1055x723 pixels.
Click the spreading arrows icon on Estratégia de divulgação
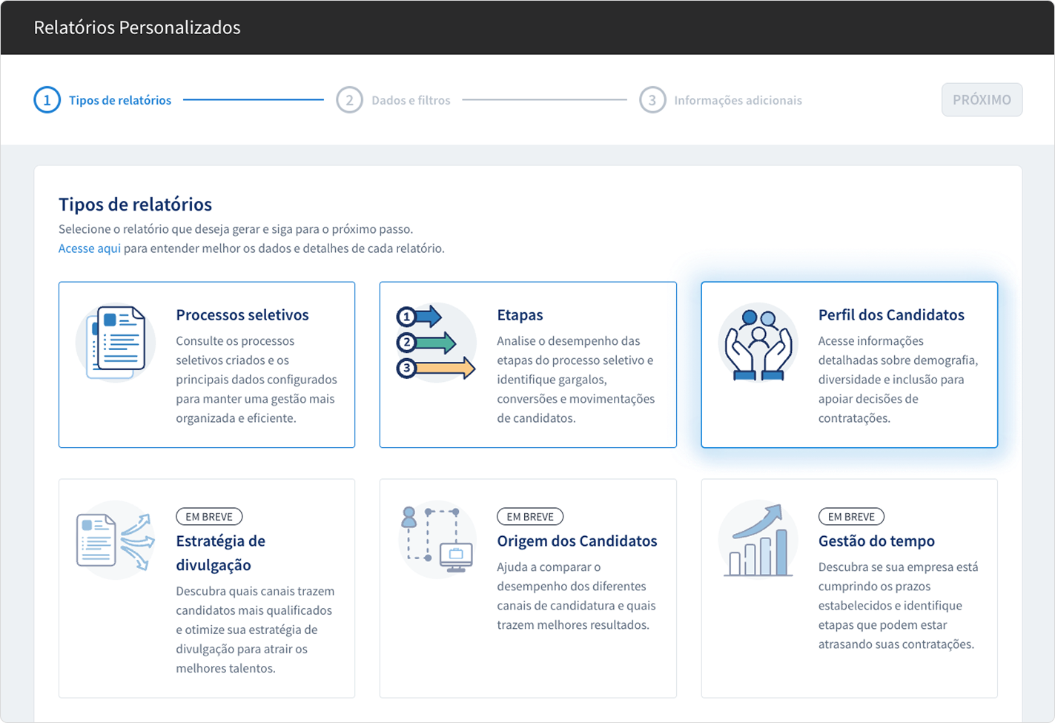(115, 539)
